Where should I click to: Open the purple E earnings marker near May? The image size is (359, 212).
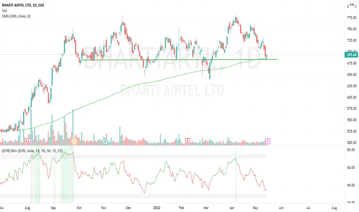(268, 141)
